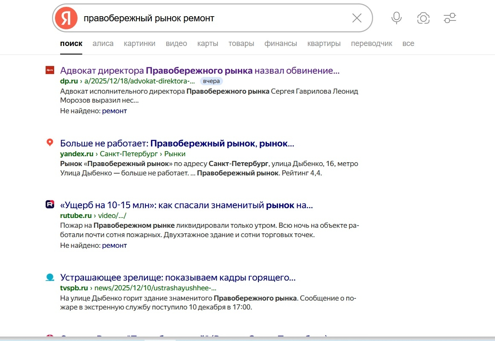Click the dp.ru domain link

[x=69, y=81]
